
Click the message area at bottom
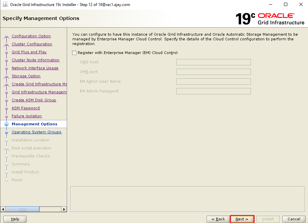188,199
